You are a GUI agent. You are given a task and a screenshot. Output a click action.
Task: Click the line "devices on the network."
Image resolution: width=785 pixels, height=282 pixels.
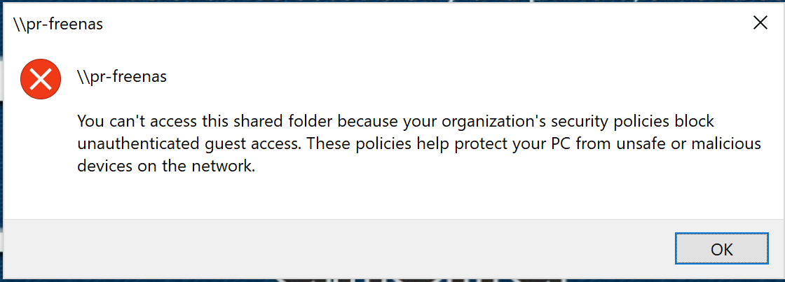(166, 166)
